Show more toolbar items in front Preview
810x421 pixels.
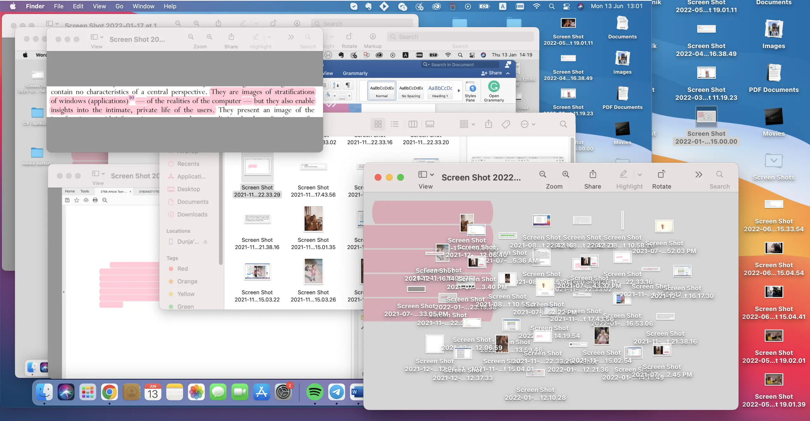coord(699,174)
